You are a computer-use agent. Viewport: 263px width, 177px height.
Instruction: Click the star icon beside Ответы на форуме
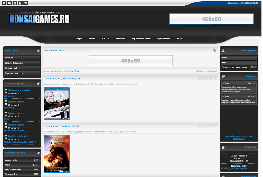(38, 83)
